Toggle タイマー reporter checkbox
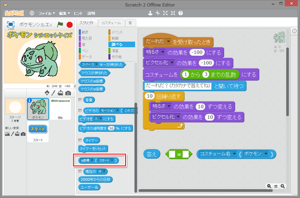300x198 pixels. [80, 140]
